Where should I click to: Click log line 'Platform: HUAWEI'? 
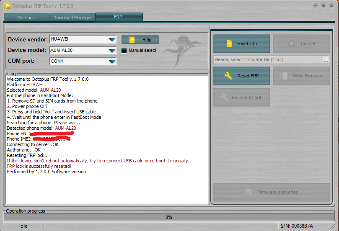[x=25, y=85]
